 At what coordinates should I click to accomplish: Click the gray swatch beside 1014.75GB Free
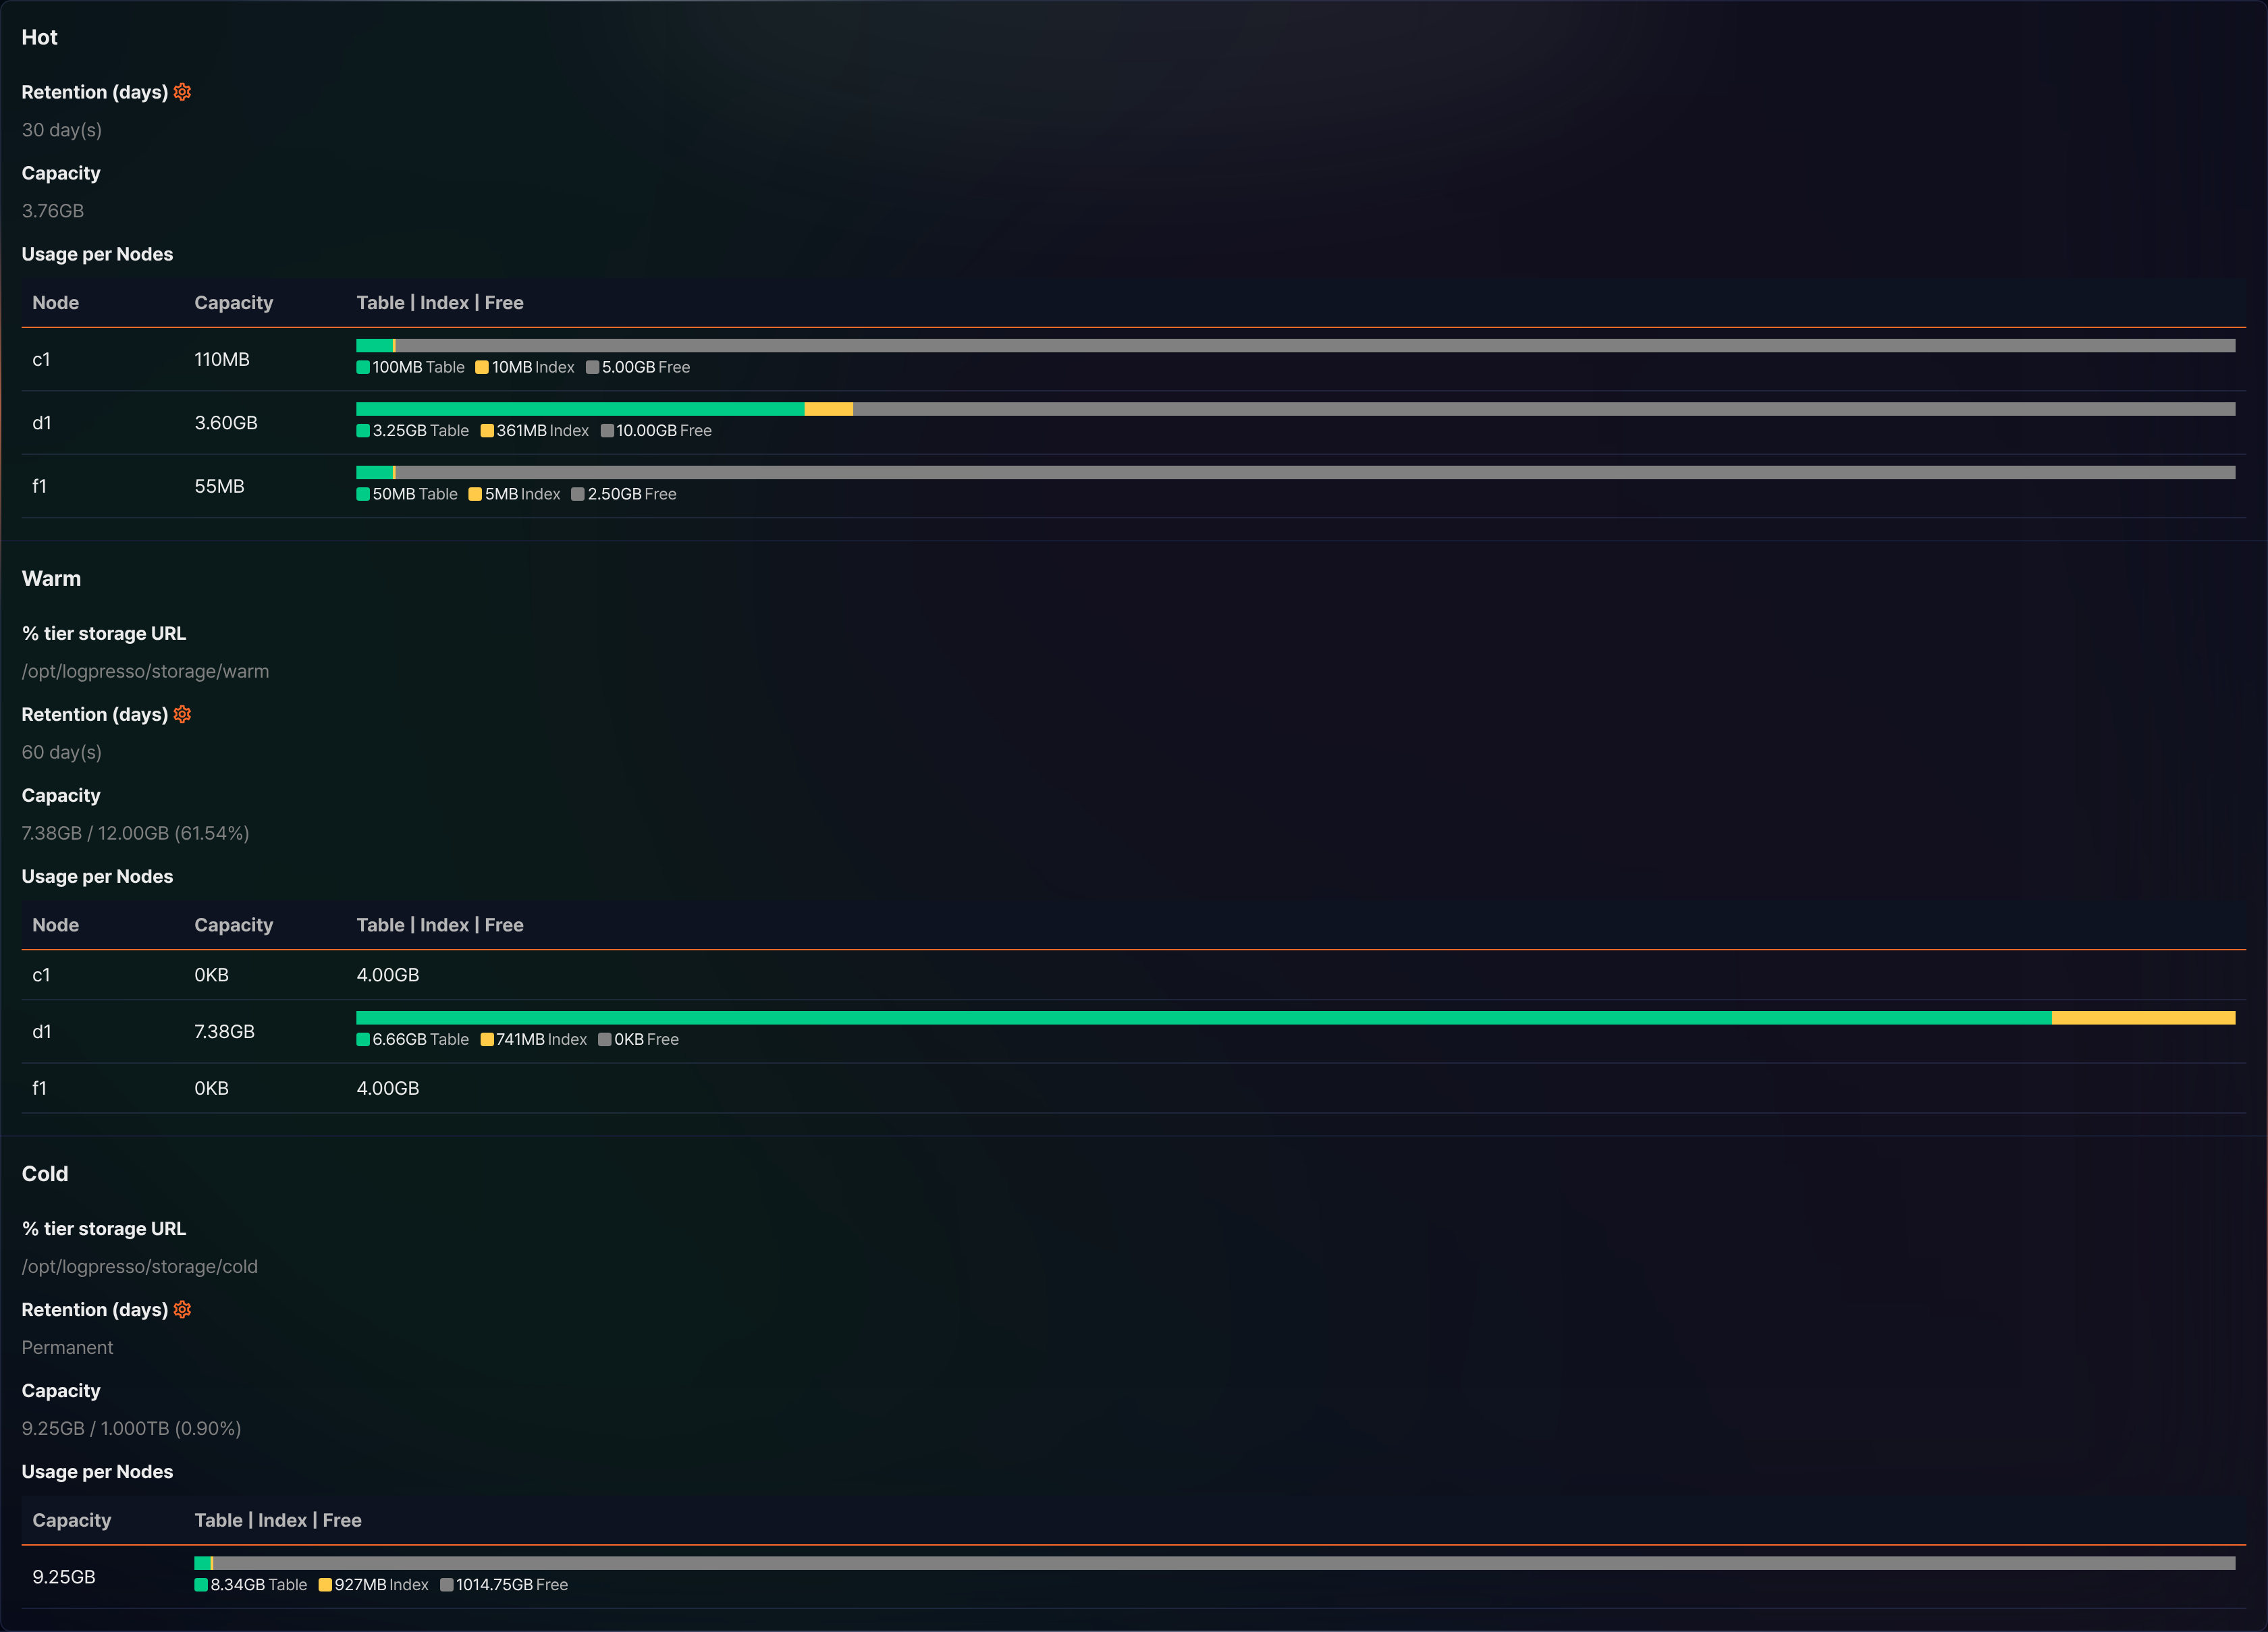pos(447,1585)
